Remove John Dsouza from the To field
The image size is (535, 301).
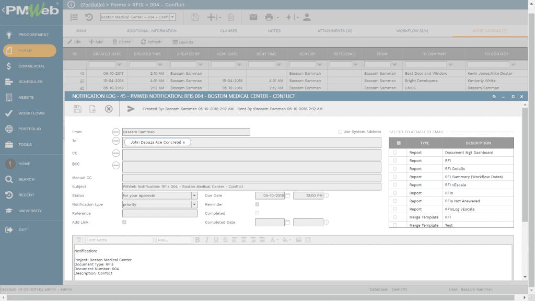[184, 142]
